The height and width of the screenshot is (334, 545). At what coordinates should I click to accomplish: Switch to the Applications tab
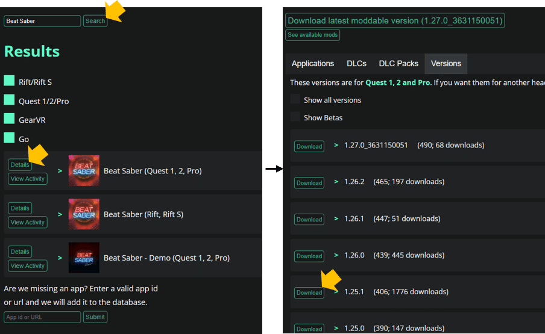coord(312,63)
